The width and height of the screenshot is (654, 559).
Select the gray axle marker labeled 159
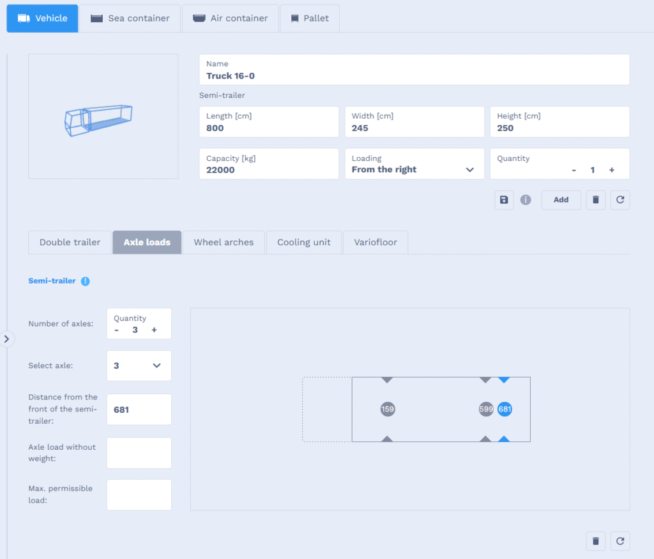click(x=388, y=410)
